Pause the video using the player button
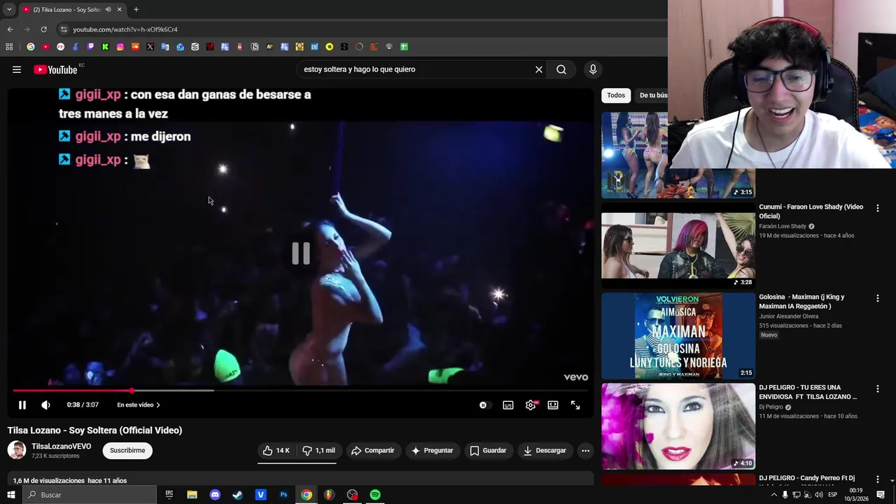 click(x=22, y=405)
